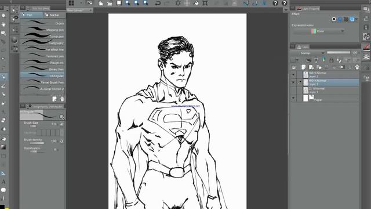Select the Pen tool in left toolbar
The image size is (371, 209).
point(3,77)
